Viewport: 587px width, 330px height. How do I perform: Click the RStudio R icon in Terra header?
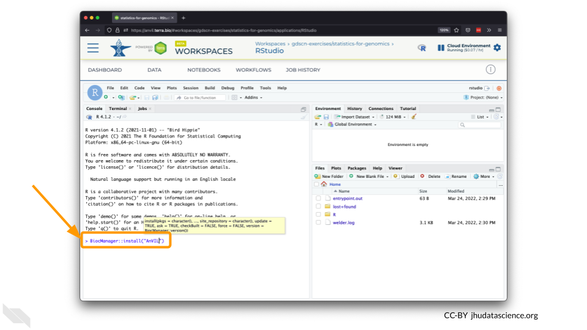coord(422,48)
